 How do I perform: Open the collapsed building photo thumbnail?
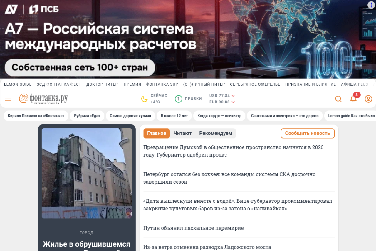pos(87,173)
